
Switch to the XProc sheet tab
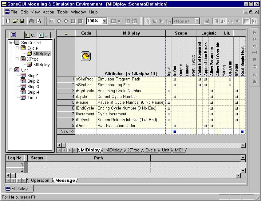(x=133, y=150)
